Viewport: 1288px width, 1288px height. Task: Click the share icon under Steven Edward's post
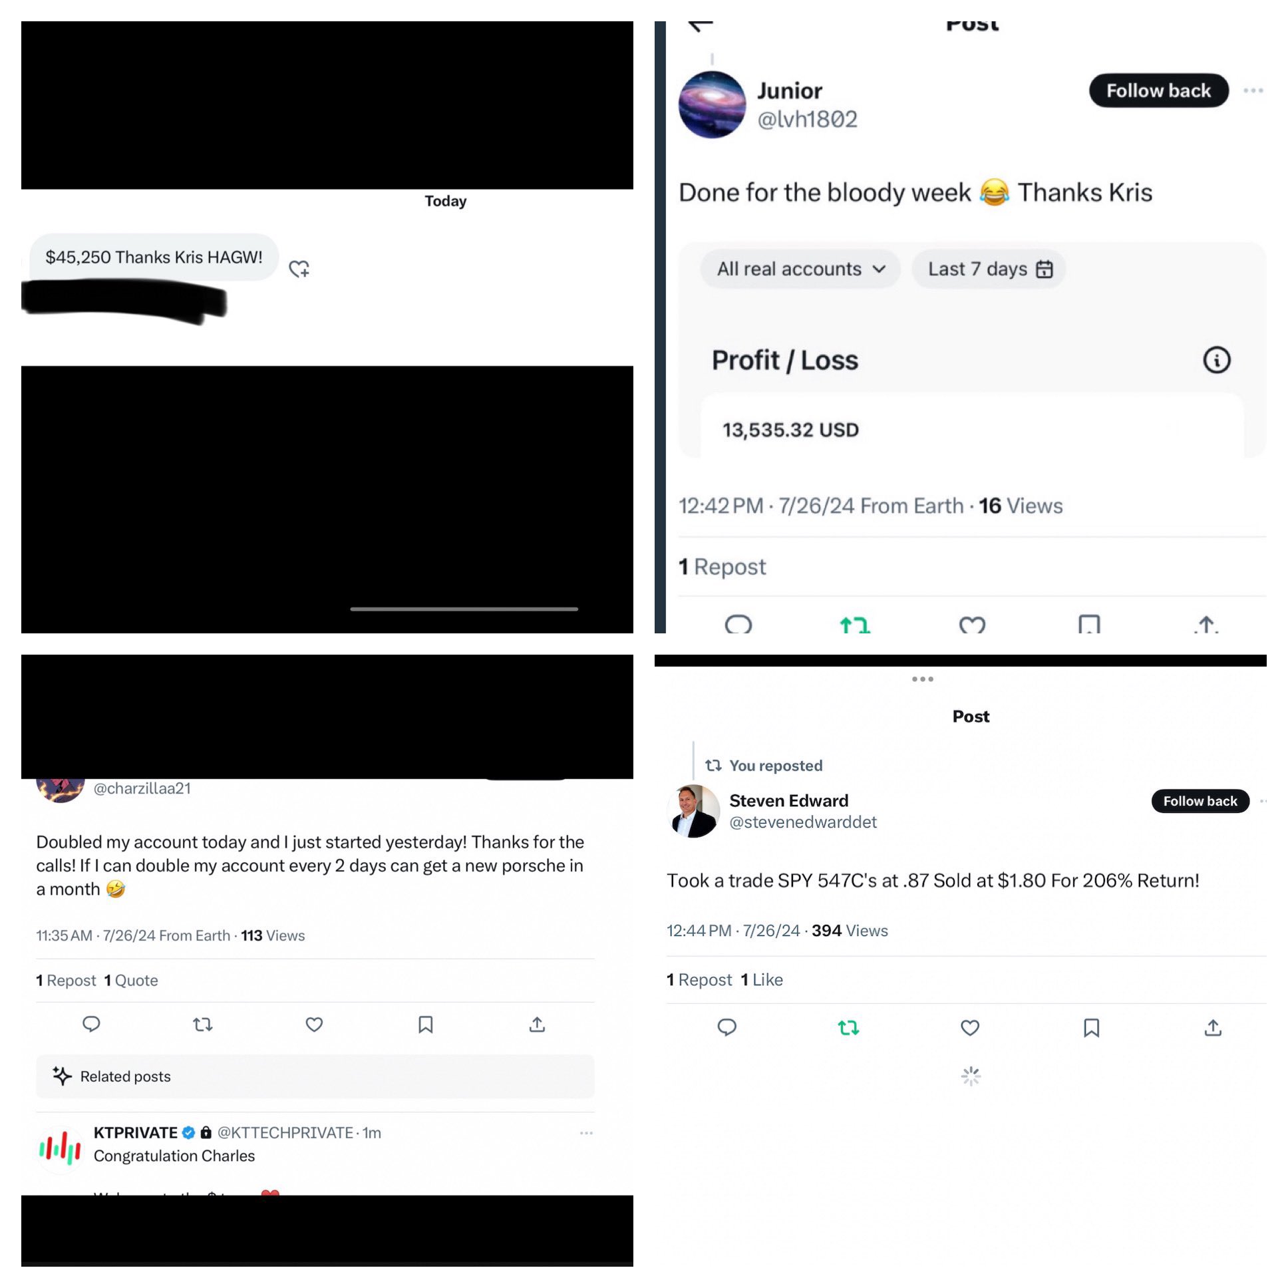(1213, 1028)
